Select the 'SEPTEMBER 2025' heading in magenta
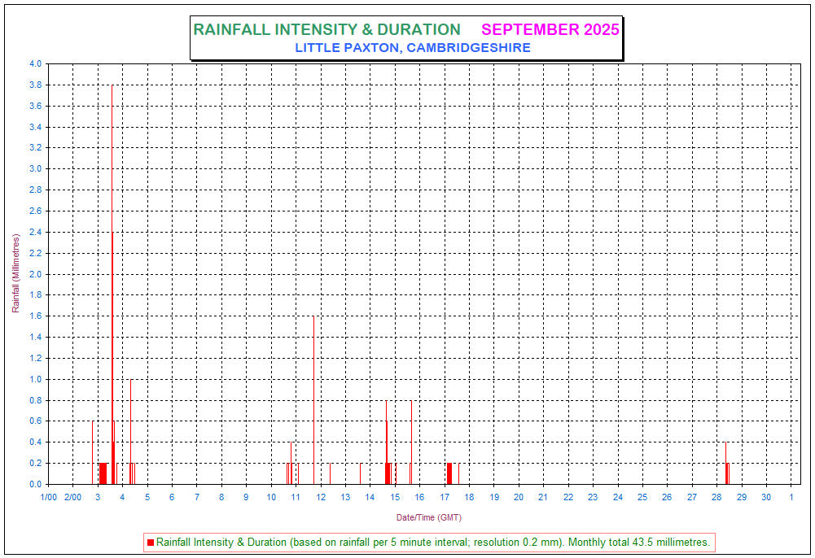The image size is (815, 558). 550,30
